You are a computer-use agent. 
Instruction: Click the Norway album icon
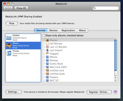click(x=47, y=60)
